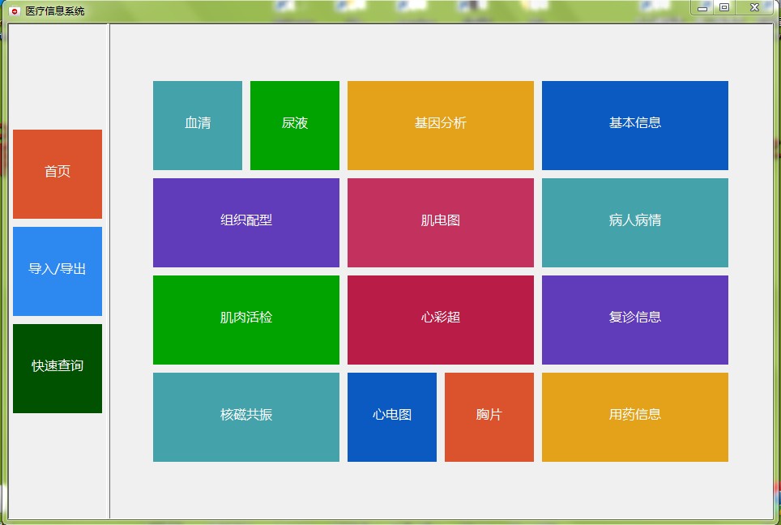Viewport: 781px width, 525px height.
Task: Select the 病人病情 tile
Action: point(634,223)
